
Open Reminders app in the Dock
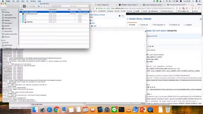[78, 110]
